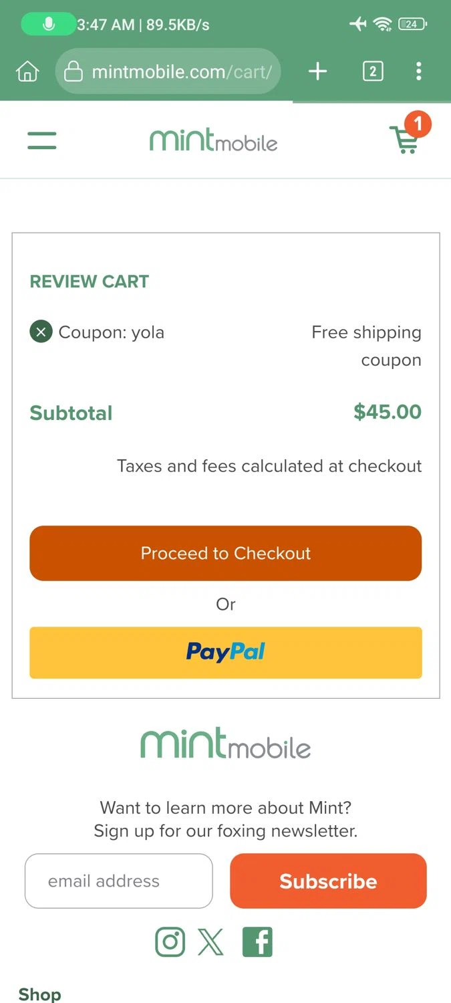
Task: Open a new browser tab
Action: pos(318,71)
